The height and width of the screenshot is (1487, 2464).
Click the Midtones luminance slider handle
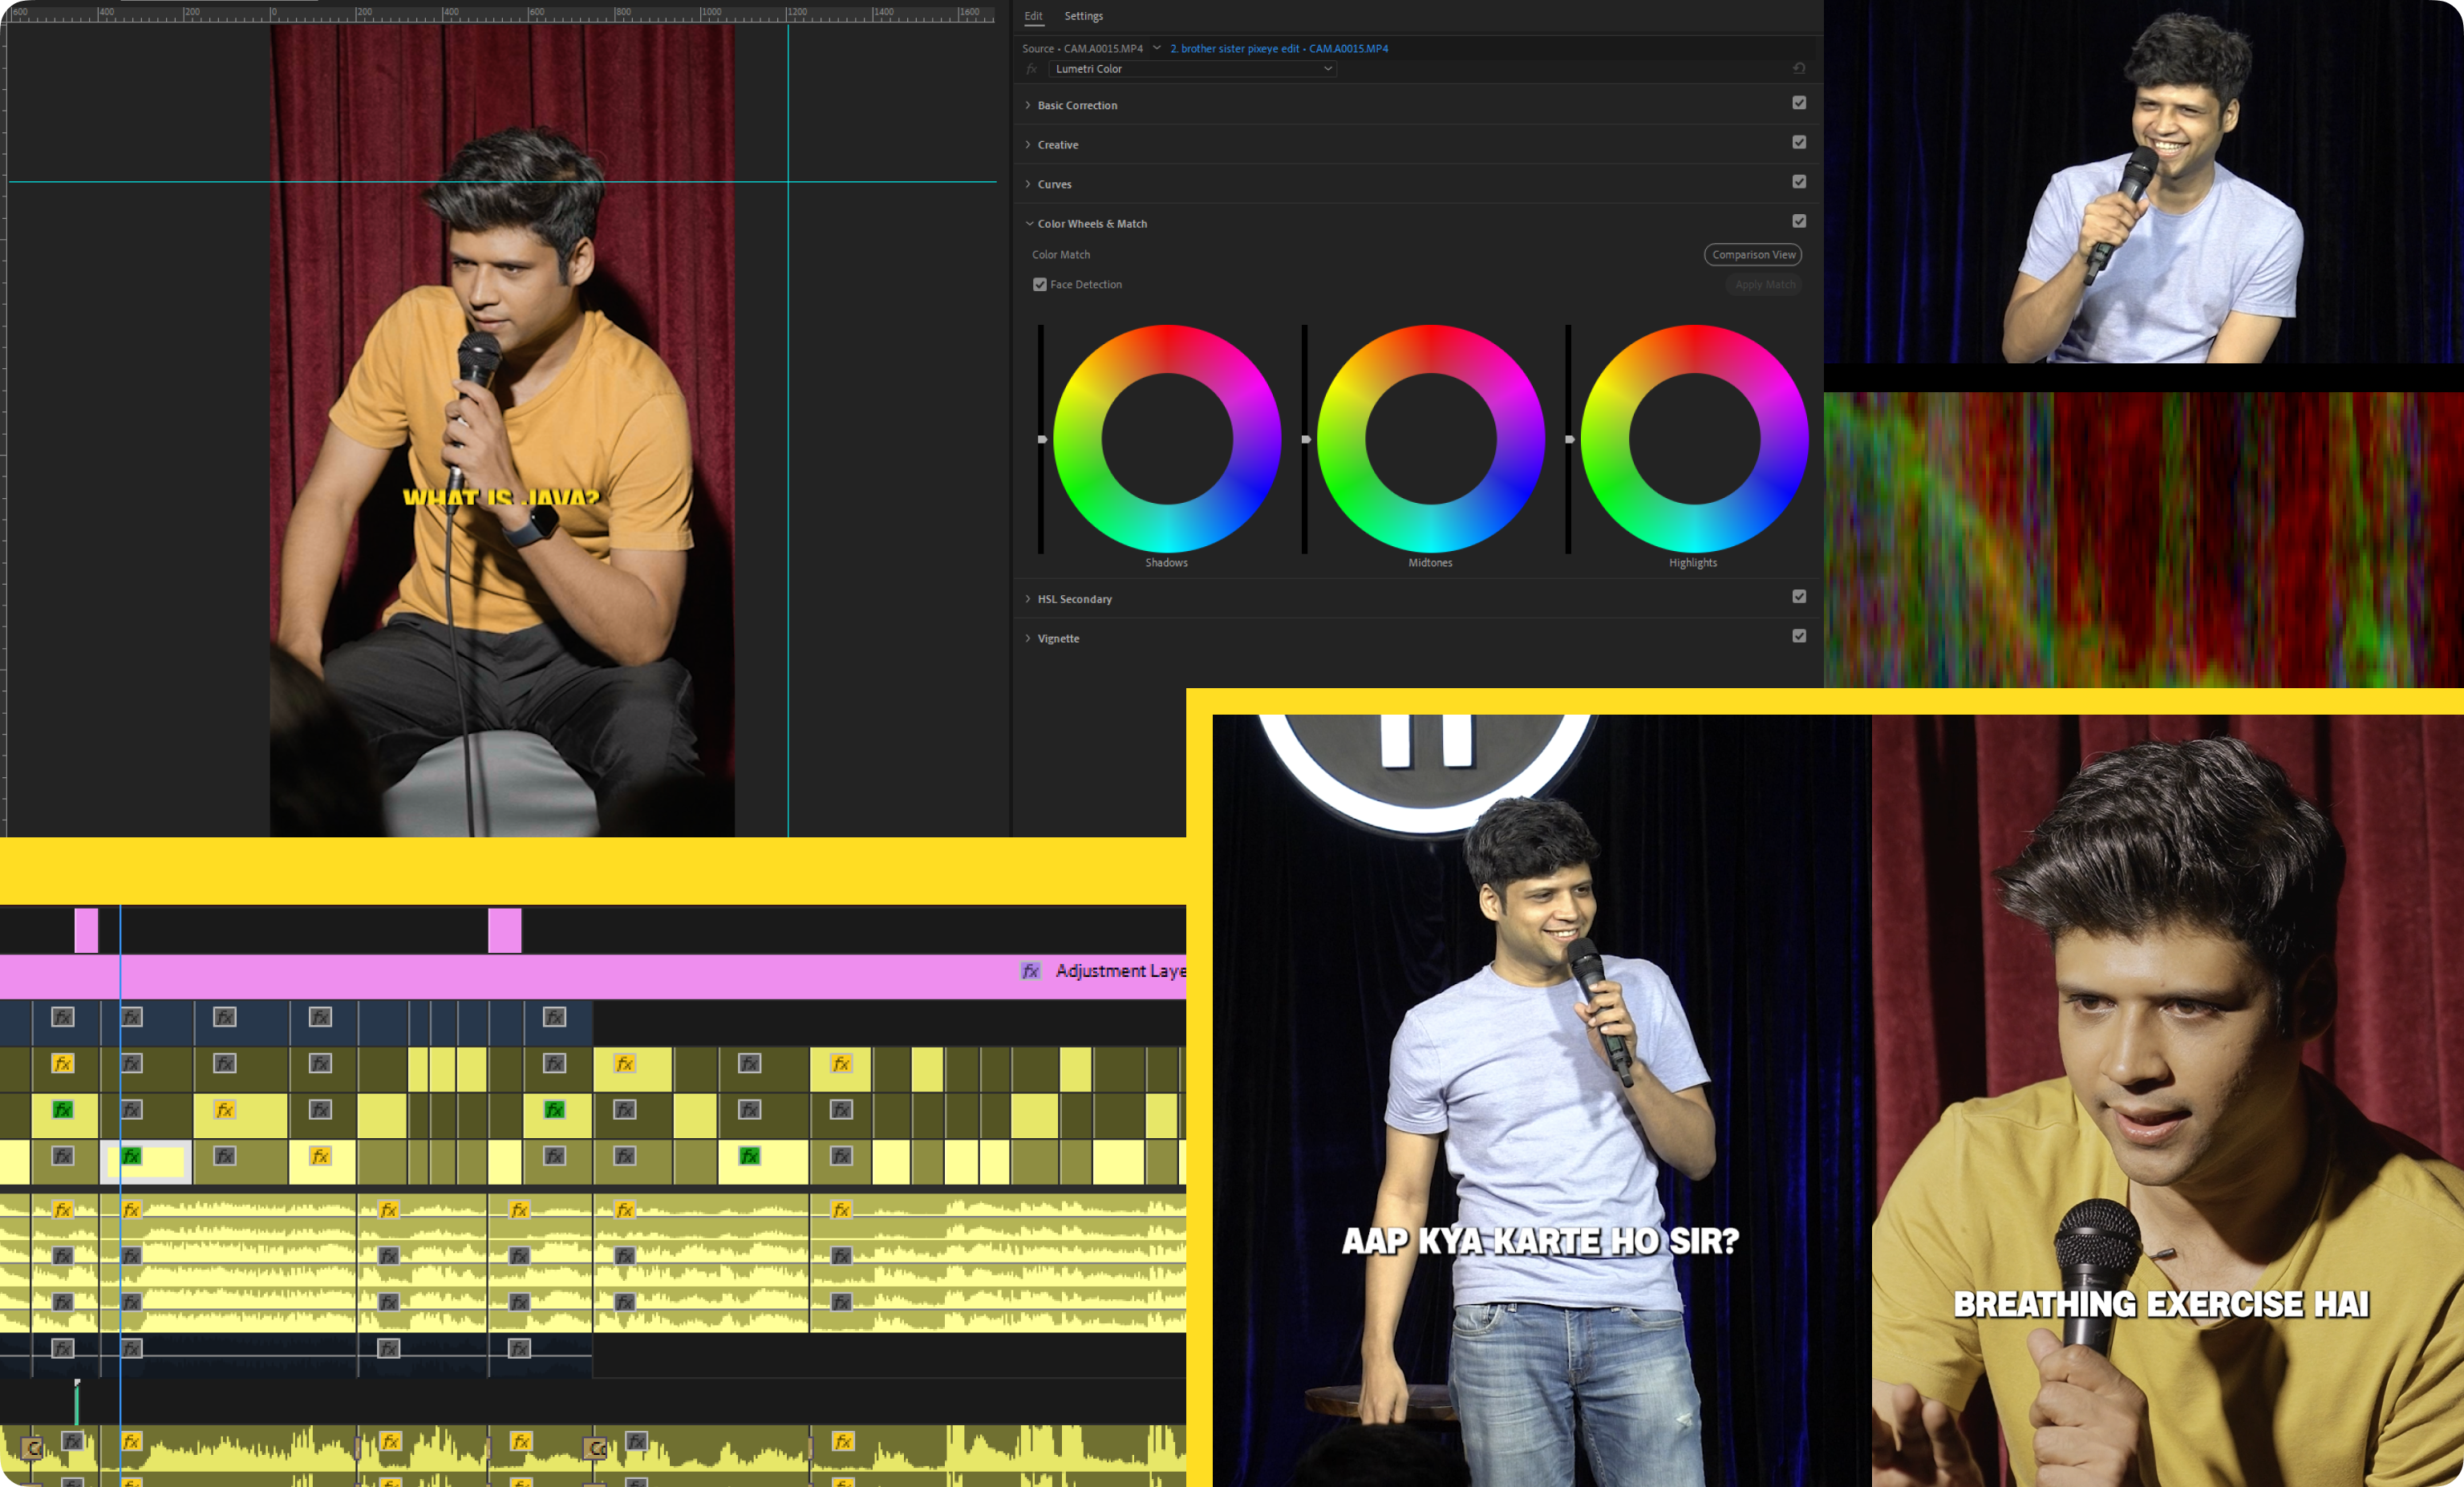pyautogui.click(x=1305, y=439)
